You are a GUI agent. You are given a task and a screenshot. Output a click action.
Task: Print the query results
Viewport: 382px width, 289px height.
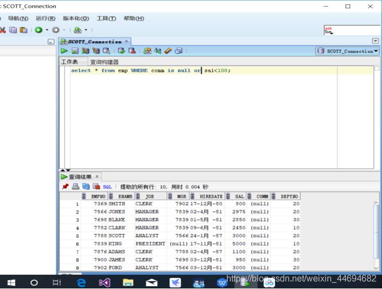coord(76,187)
